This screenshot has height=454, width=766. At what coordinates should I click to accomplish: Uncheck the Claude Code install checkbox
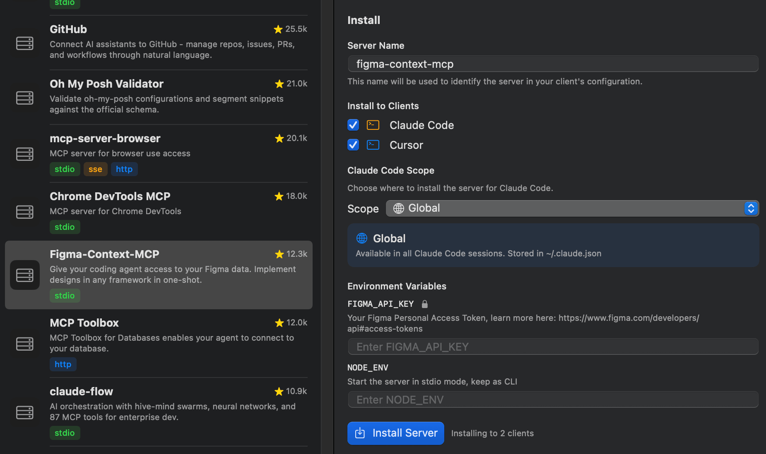[x=353, y=125]
